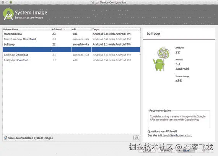Select the highlighted blue table row
Viewport: 218px width, 156px height.
click(x=72, y=49)
